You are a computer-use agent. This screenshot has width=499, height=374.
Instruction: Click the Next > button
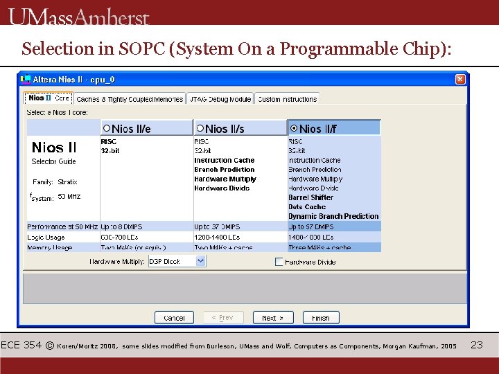click(x=273, y=317)
